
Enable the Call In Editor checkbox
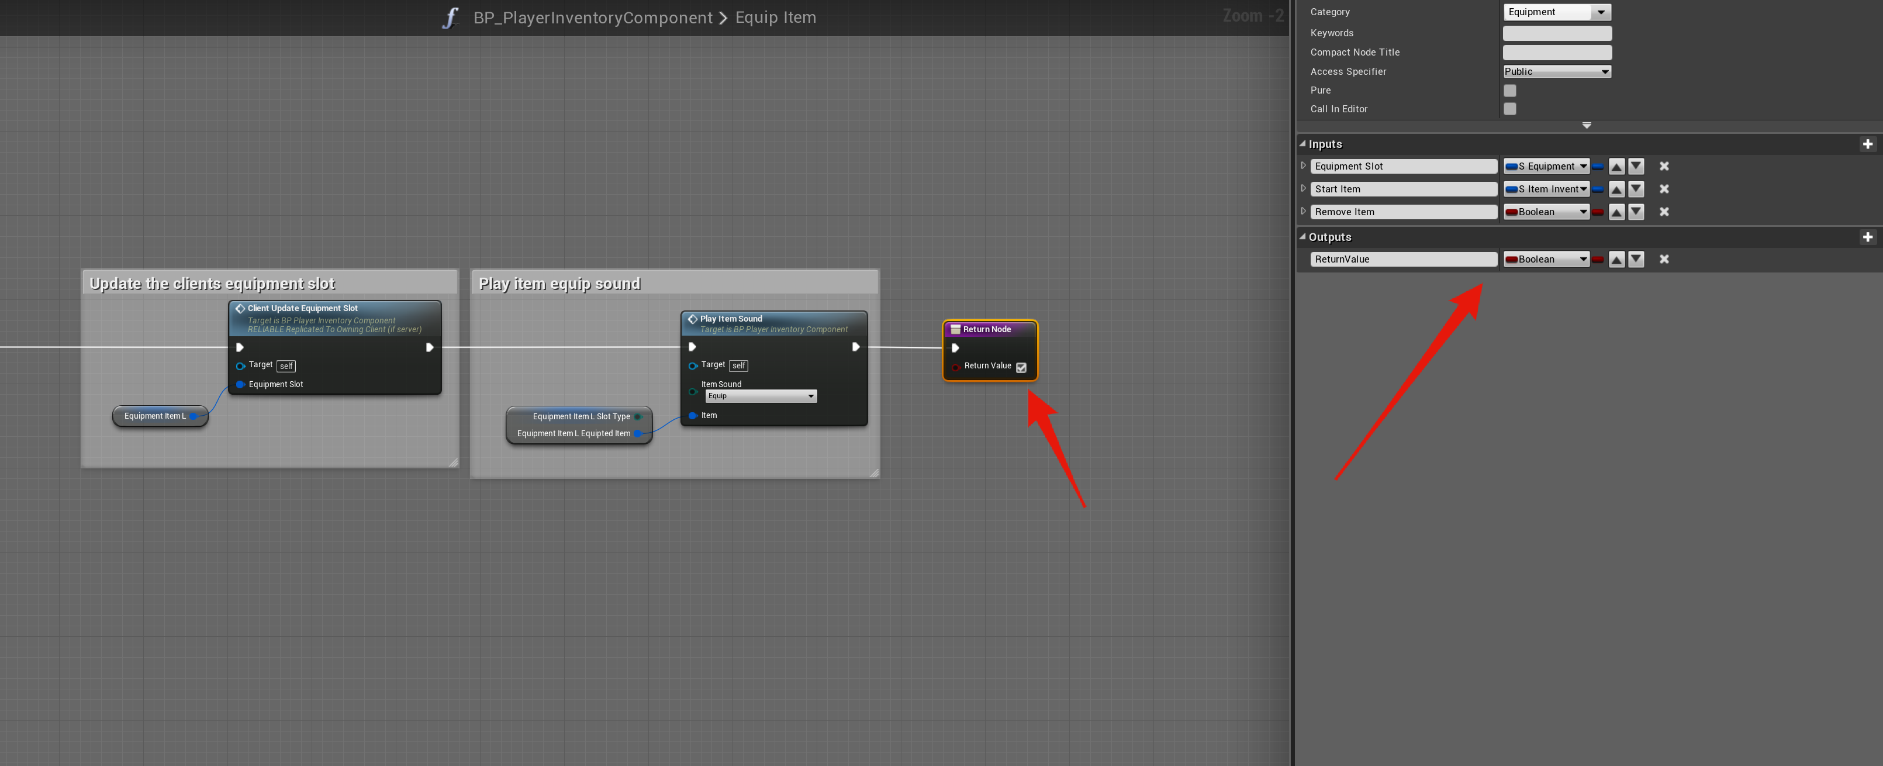point(1509,109)
